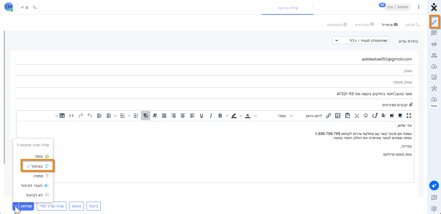Click the picture-with-plus icon in editor toolbar
The height and width of the screenshot is (214, 441).
[x=392, y=116]
